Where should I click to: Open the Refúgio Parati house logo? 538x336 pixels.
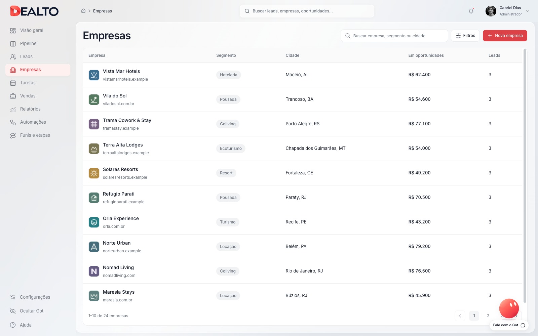pyautogui.click(x=94, y=198)
